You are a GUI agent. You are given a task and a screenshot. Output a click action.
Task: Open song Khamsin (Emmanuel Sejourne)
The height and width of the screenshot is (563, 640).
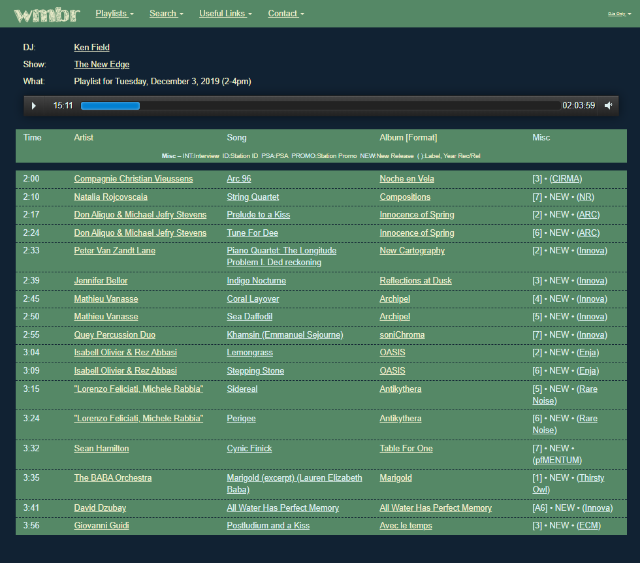(x=285, y=335)
